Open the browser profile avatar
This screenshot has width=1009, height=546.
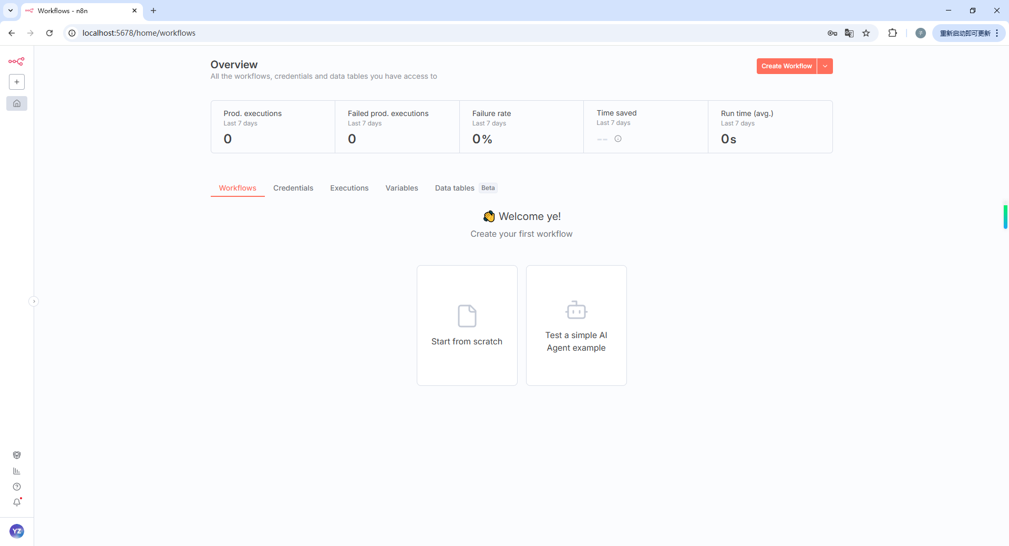coord(921,33)
